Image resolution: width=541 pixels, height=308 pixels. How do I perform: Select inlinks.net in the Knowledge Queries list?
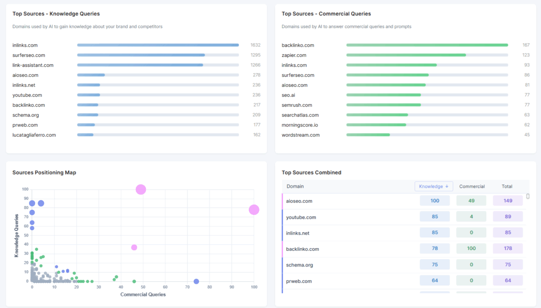[24, 85]
